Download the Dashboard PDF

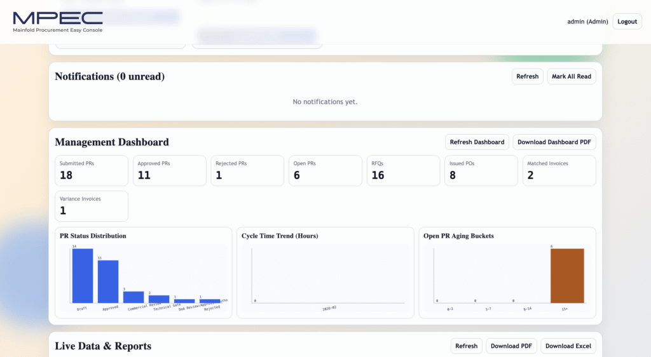[x=554, y=142]
